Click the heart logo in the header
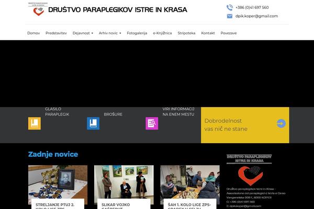 (x=38, y=11)
